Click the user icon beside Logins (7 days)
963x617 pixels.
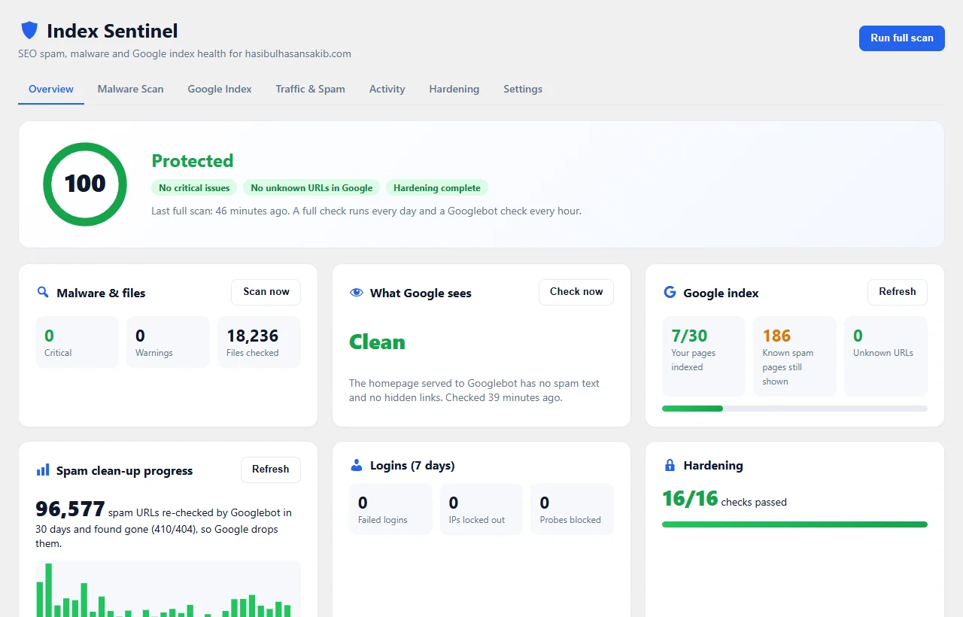point(357,465)
